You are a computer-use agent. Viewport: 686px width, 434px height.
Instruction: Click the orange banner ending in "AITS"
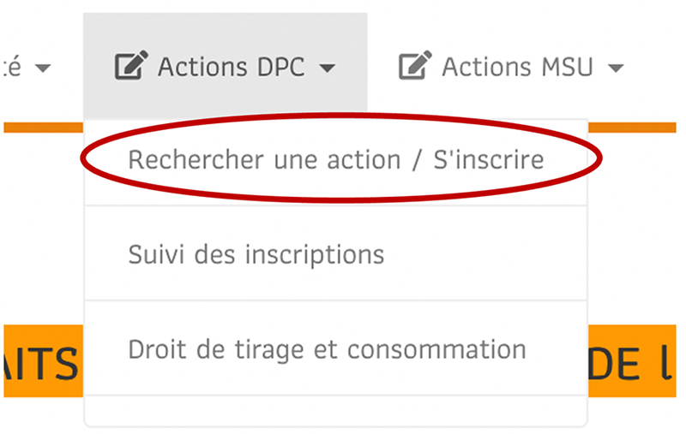click(44, 361)
